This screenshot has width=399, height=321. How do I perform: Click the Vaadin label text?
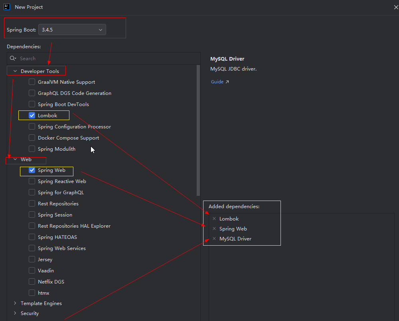(x=46, y=271)
